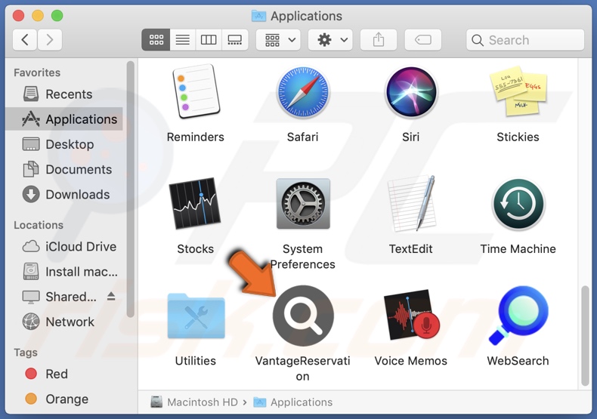Click the Search field
The width and height of the screenshot is (597, 419).
(x=525, y=39)
